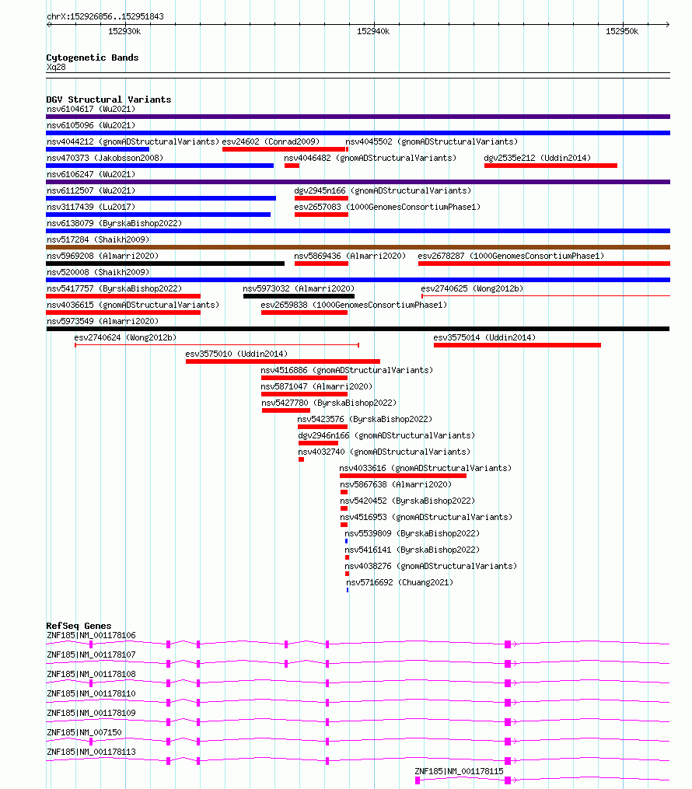Select nsv4516953 gnomAD variant label
The height and width of the screenshot is (789, 692).
click(426, 517)
